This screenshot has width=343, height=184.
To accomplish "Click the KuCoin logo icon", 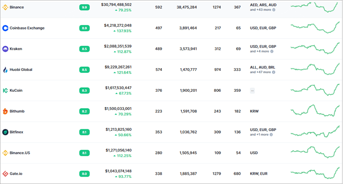I will [5, 90].
